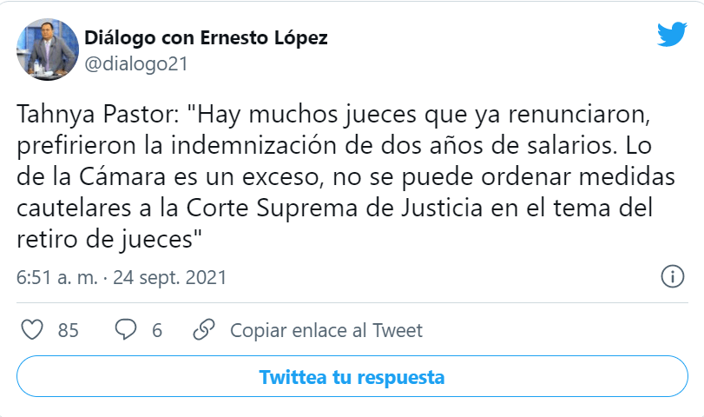Click the 85 likes count
The height and width of the screenshot is (417, 704).
tap(69, 330)
